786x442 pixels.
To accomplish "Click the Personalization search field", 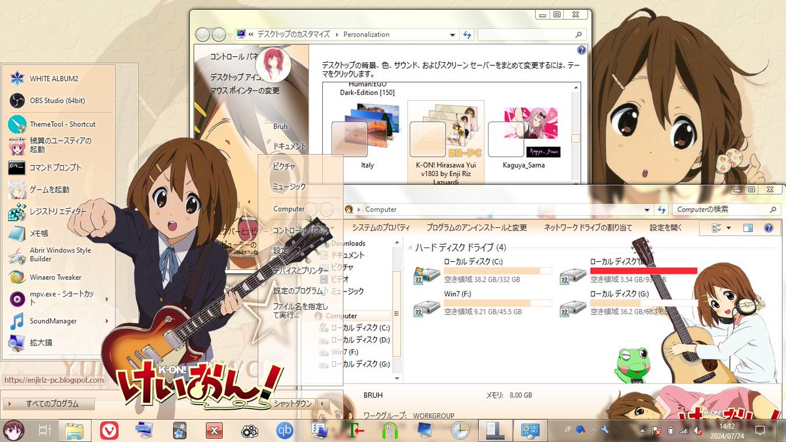I will pyautogui.click(x=531, y=34).
